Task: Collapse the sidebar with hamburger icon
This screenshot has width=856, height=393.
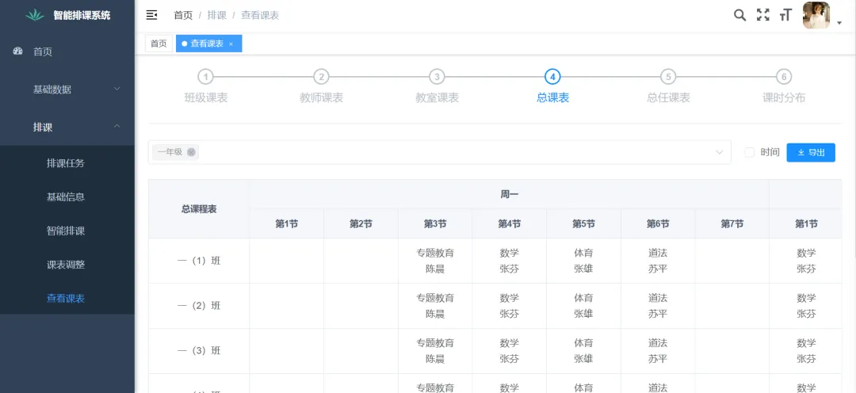Action: pyautogui.click(x=152, y=15)
